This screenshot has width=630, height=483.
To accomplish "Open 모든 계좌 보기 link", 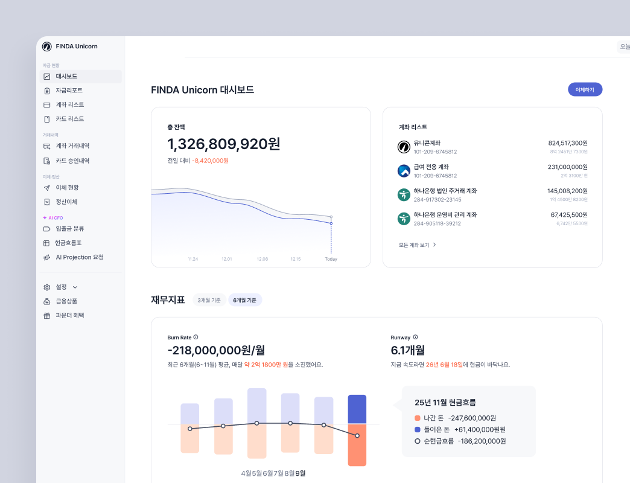I will (x=417, y=245).
